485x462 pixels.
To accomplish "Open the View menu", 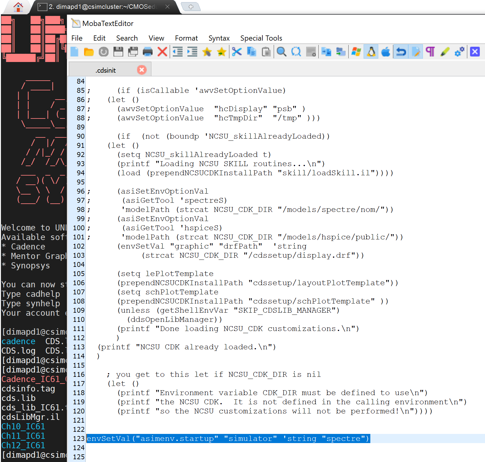I will pos(156,38).
